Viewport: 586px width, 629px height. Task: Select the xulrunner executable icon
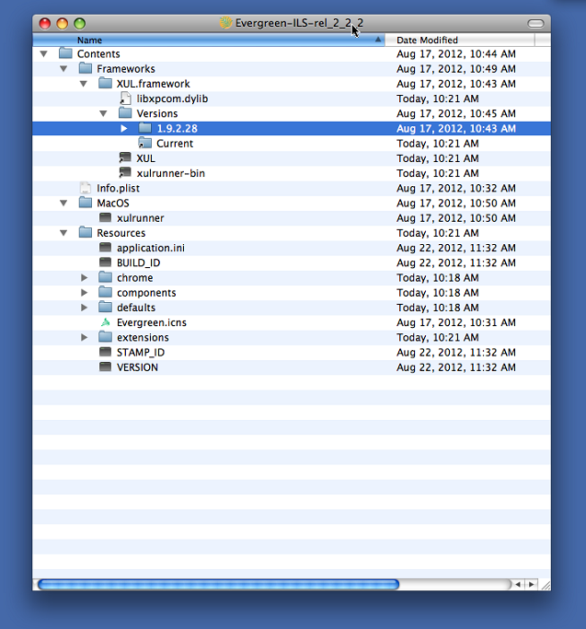click(105, 218)
